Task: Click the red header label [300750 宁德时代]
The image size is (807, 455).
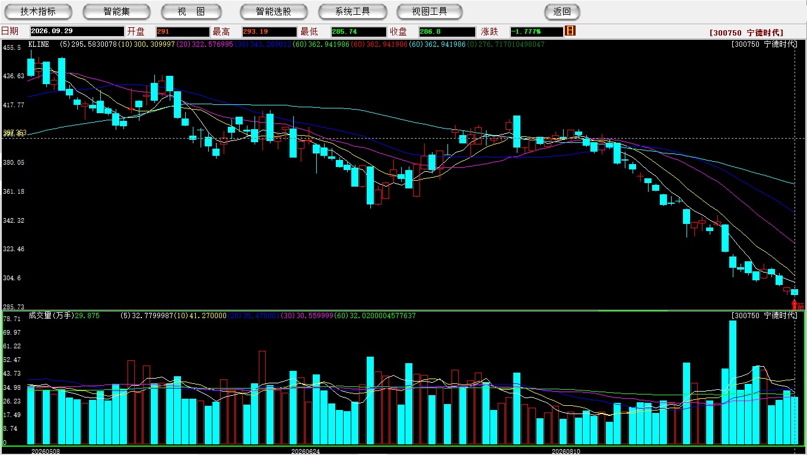Action: click(746, 33)
